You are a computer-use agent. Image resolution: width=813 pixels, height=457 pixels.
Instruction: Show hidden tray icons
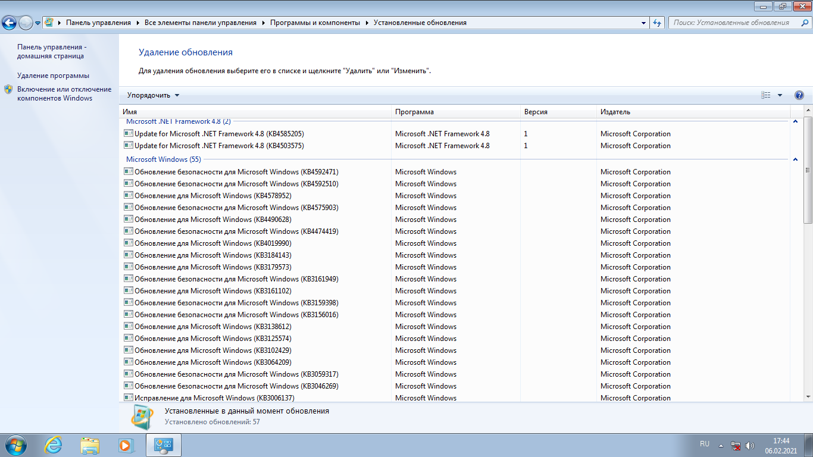721,445
